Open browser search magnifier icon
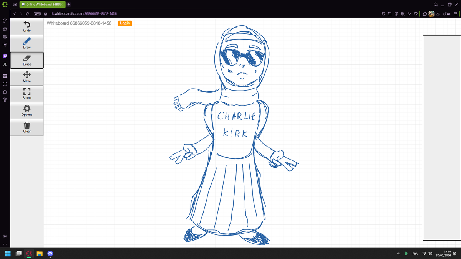 (436, 4)
